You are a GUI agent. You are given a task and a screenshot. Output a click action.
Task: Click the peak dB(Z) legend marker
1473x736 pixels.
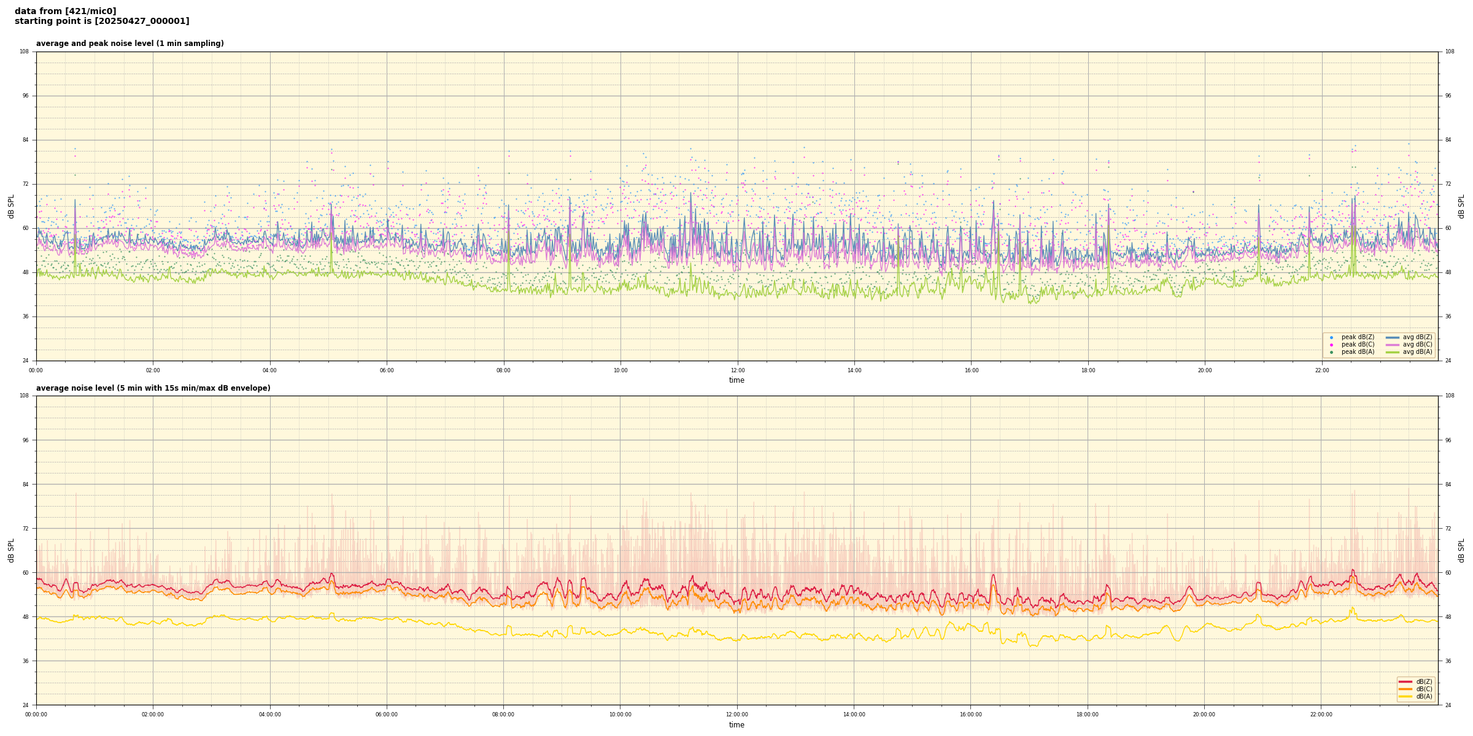click(x=1331, y=337)
